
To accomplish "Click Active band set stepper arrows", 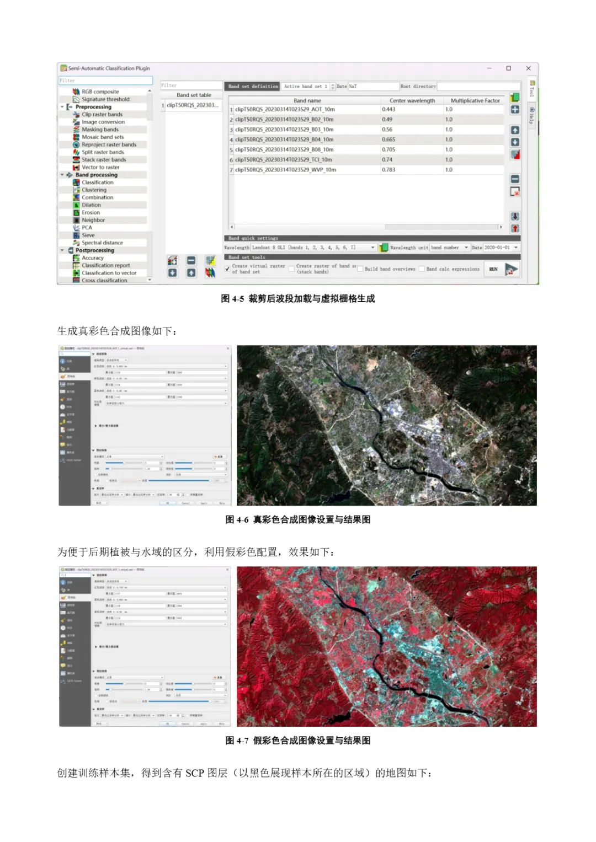I will [x=333, y=87].
